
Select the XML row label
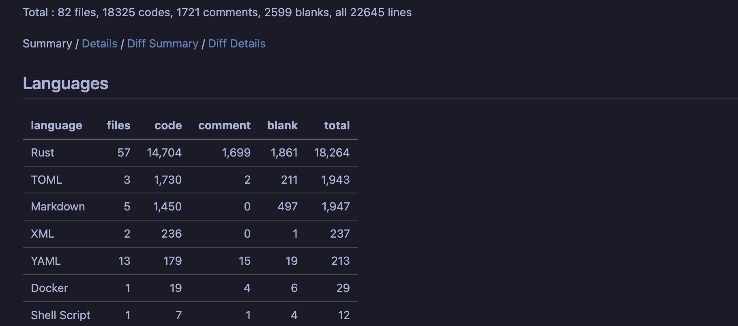(43, 234)
